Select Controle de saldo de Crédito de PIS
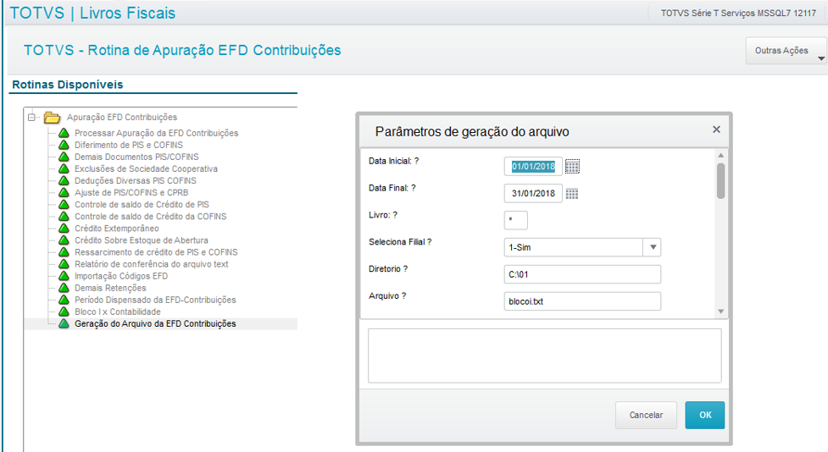Screen dimensions: 828x452 142,204
